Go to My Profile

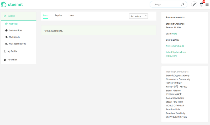[x=12, y=51]
